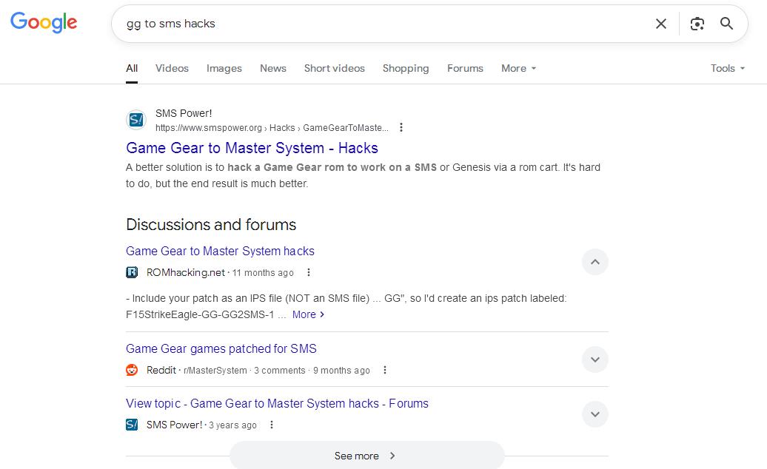Click the See more button
This screenshot has height=469, width=767.
click(x=367, y=456)
